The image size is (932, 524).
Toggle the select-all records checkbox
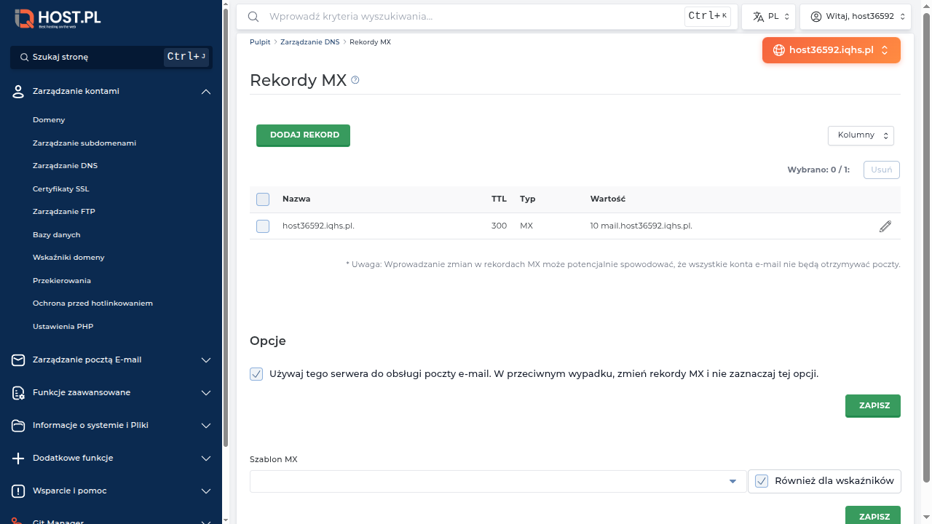point(263,199)
